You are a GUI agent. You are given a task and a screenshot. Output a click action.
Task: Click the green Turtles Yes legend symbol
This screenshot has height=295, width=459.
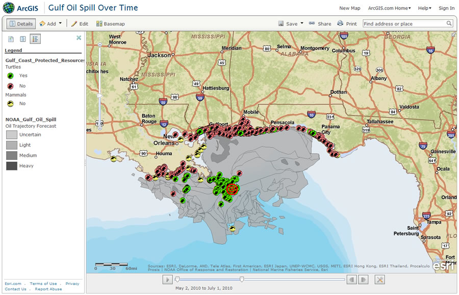10,76
